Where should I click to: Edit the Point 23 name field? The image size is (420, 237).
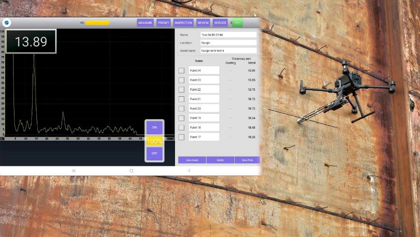[x=204, y=80]
